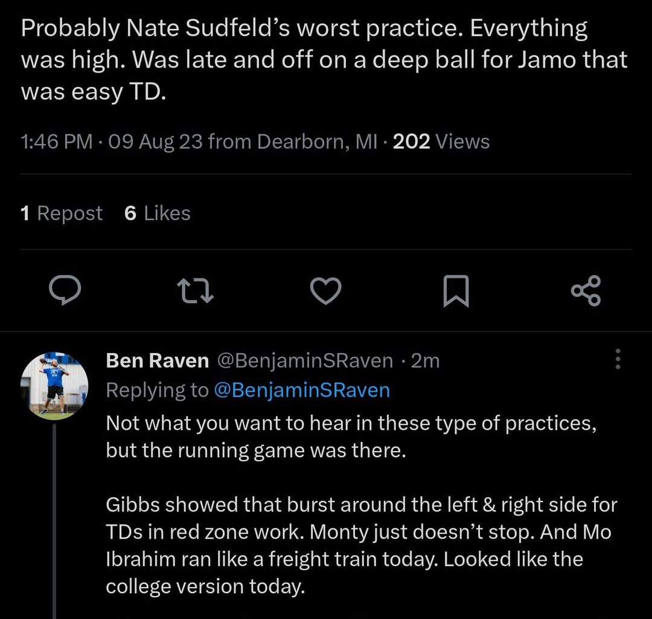Open the list of users who liked
This screenshot has height=619, width=652.
tap(156, 213)
